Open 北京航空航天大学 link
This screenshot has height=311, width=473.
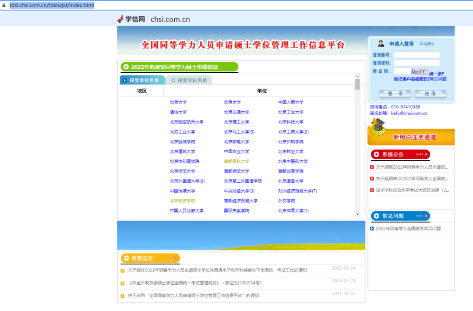187,122
